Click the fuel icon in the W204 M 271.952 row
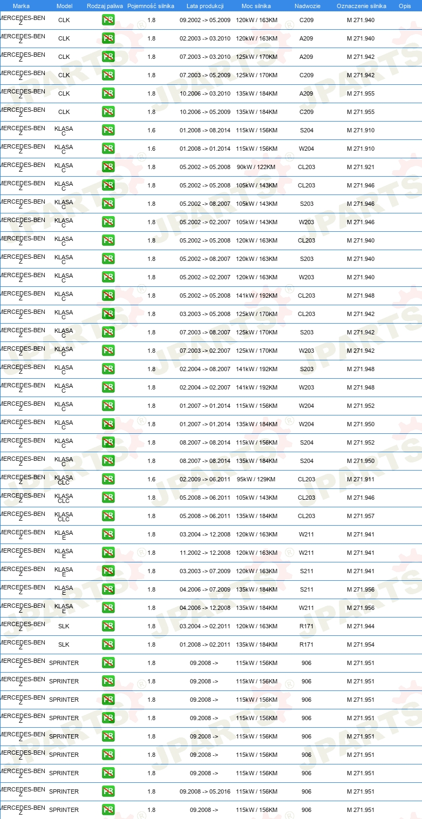 [108, 406]
